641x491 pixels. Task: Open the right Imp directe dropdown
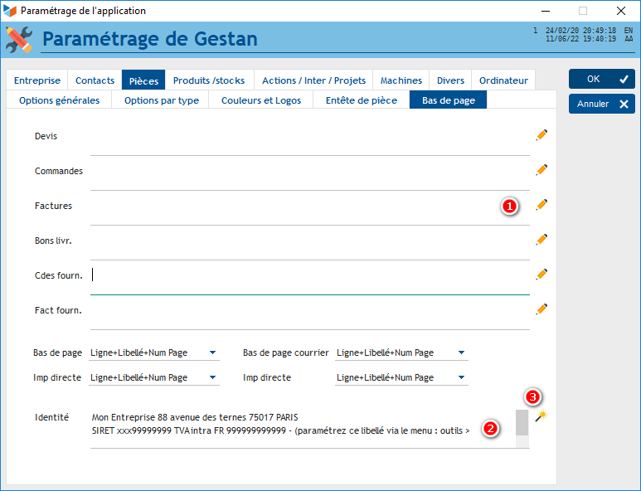[461, 378]
